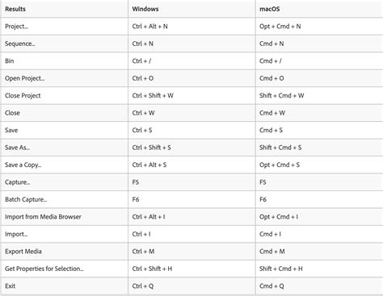383x296 pixels.
Task: Click the Bin row label
Action: pos(10,60)
